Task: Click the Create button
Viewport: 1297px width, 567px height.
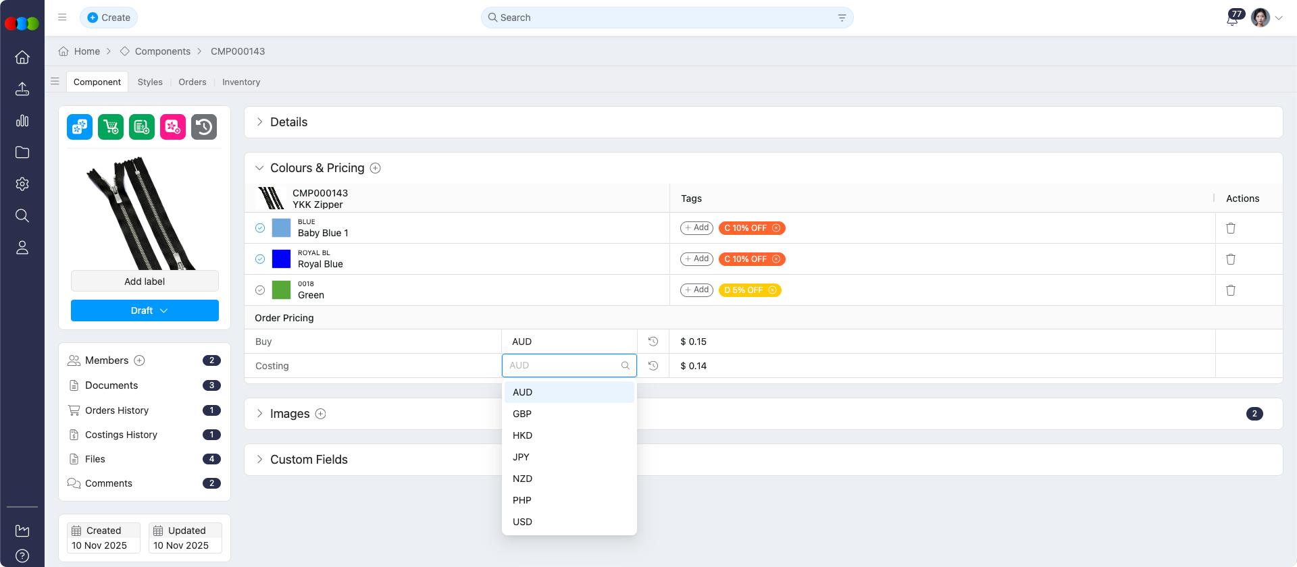Action: (109, 18)
